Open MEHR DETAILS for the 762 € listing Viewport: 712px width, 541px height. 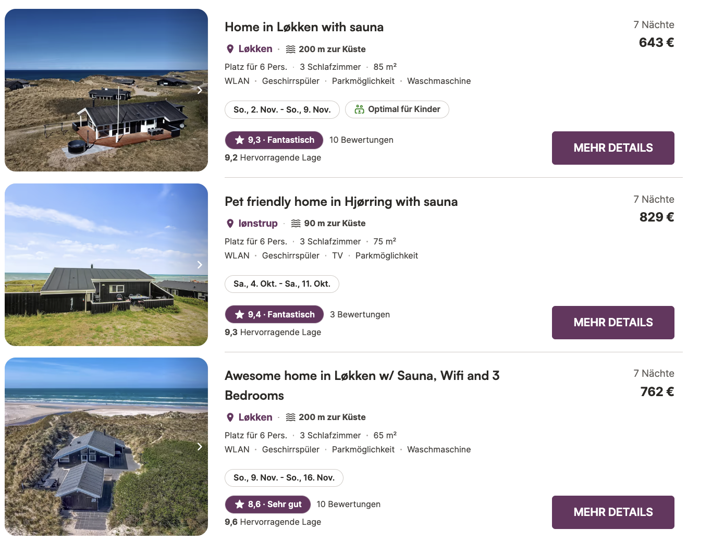pyautogui.click(x=612, y=512)
